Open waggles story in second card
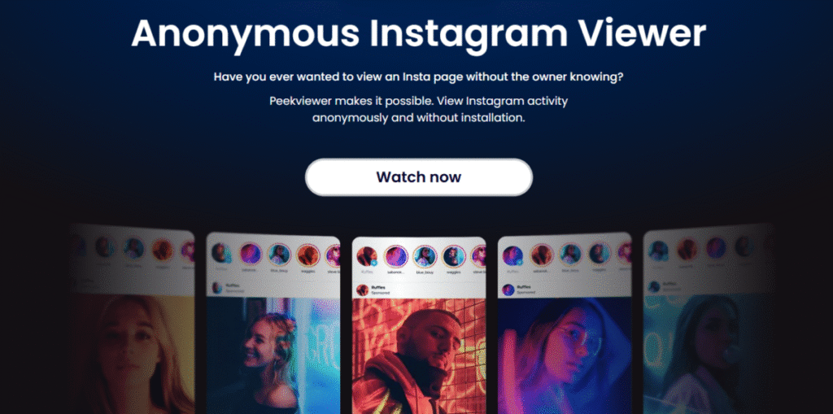The width and height of the screenshot is (833, 414). (307, 255)
